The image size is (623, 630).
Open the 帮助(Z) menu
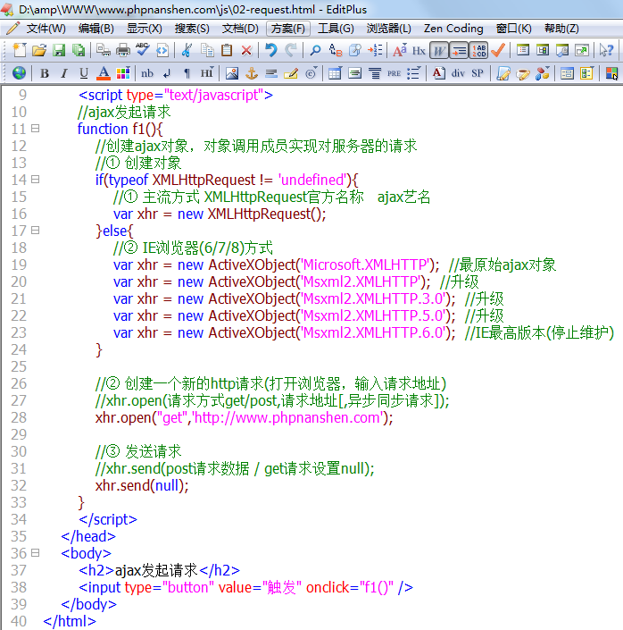tap(561, 29)
